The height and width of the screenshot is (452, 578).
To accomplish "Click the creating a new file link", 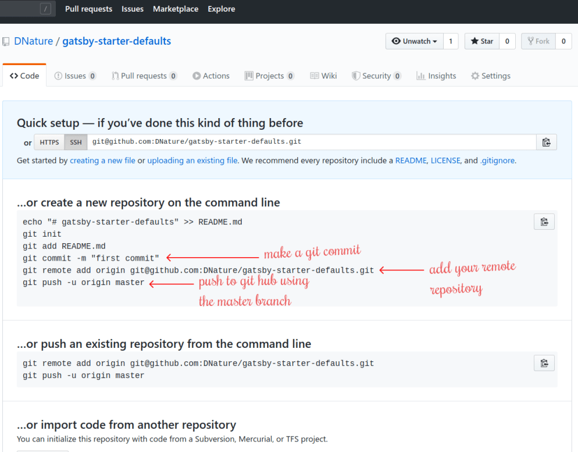I will tap(102, 160).
